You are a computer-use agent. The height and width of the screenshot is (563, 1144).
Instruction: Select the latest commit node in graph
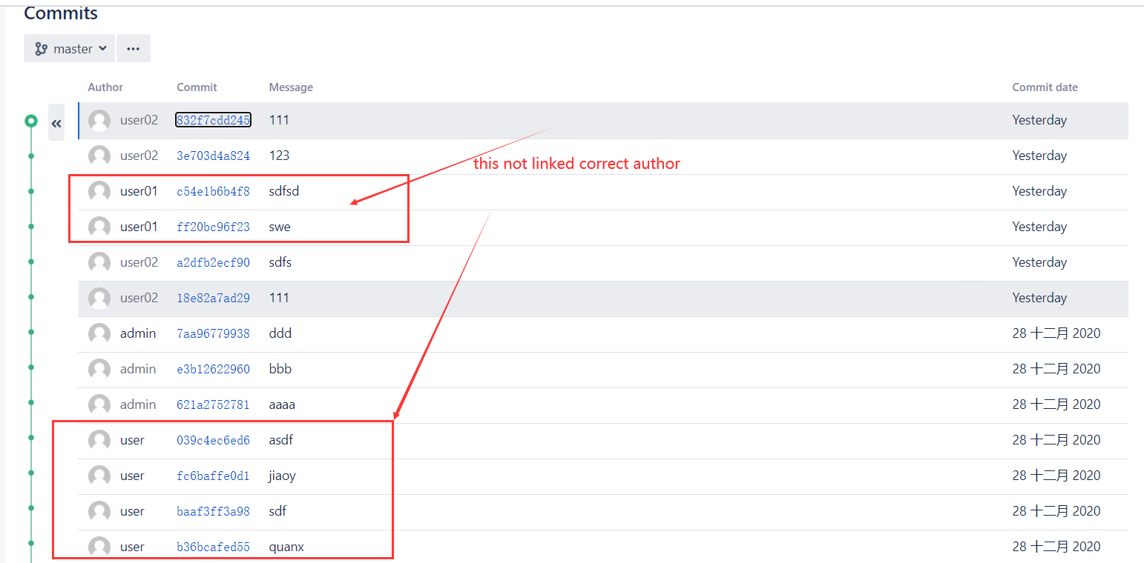point(30,121)
